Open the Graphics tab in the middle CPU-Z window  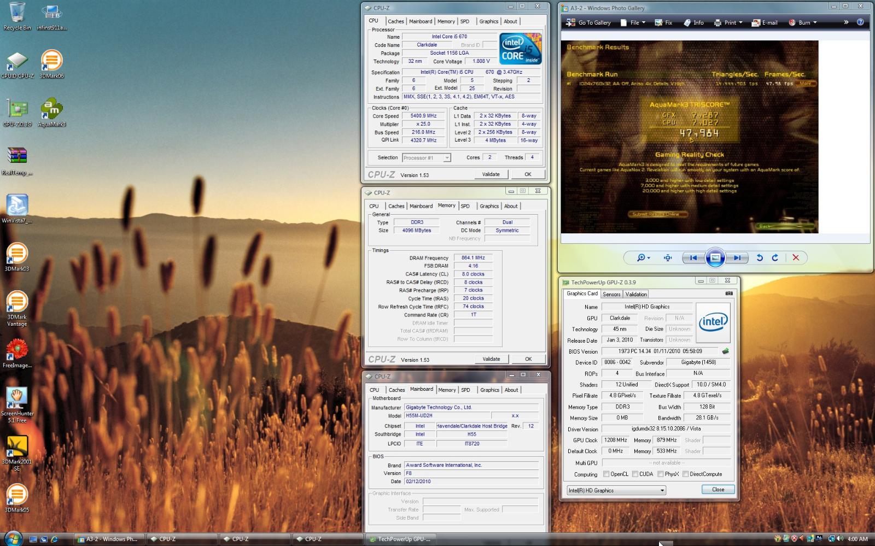pos(489,206)
